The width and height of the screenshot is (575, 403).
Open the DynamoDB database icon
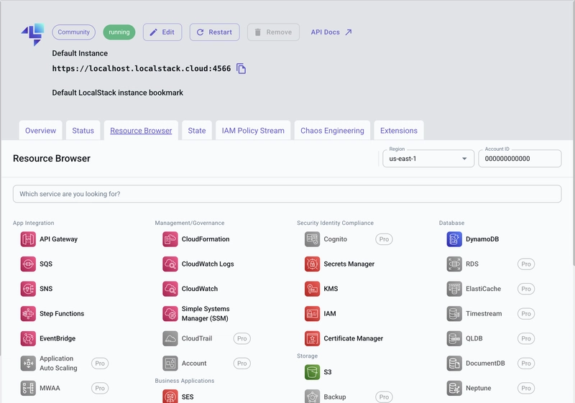pyautogui.click(x=454, y=239)
